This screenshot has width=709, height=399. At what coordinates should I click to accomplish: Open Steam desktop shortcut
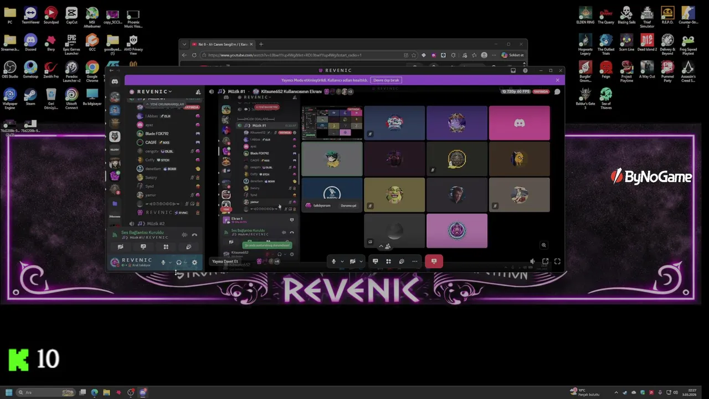click(30, 97)
